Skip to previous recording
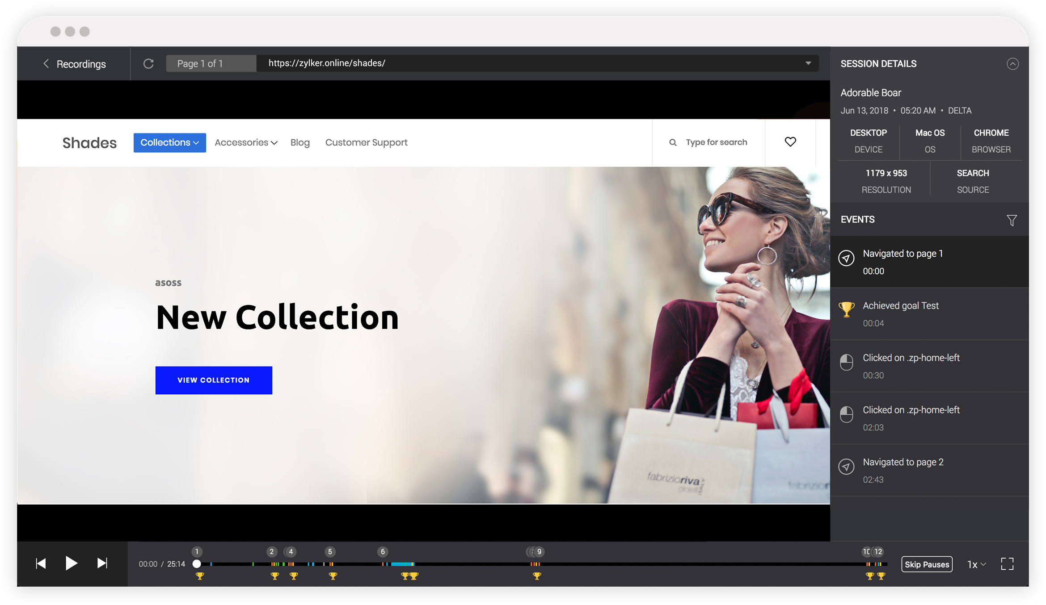 [x=41, y=563]
